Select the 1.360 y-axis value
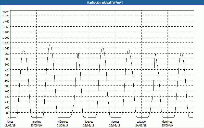The height and width of the screenshot is (128, 204). (6, 27)
